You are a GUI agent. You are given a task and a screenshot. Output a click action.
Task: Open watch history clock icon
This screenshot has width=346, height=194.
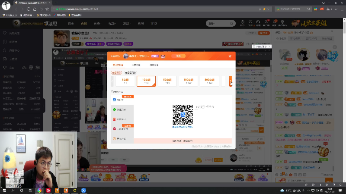click(242, 23)
